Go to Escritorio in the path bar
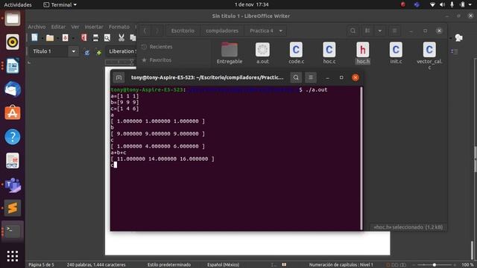Image resolution: width=477 pixels, height=268 pixels. pyautogui.click(x=183, y=31)
